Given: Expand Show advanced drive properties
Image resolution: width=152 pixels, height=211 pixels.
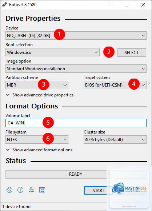Looking at the screenshot, I should [x=40, y=95].
